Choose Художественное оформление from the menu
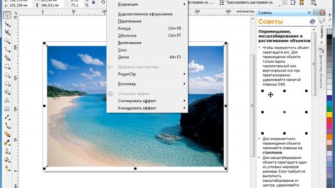Screen dimensions: 335x188 [148, 14]
